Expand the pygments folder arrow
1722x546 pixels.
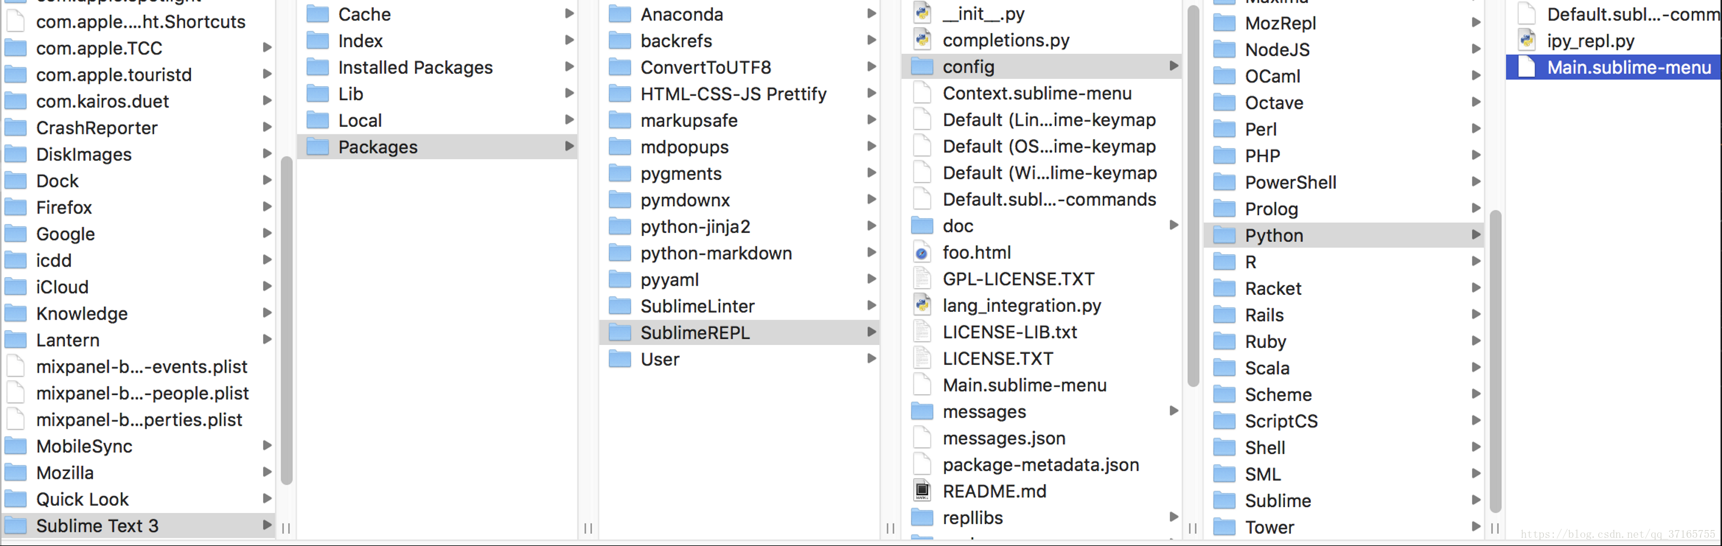click(x=872, y=173)
